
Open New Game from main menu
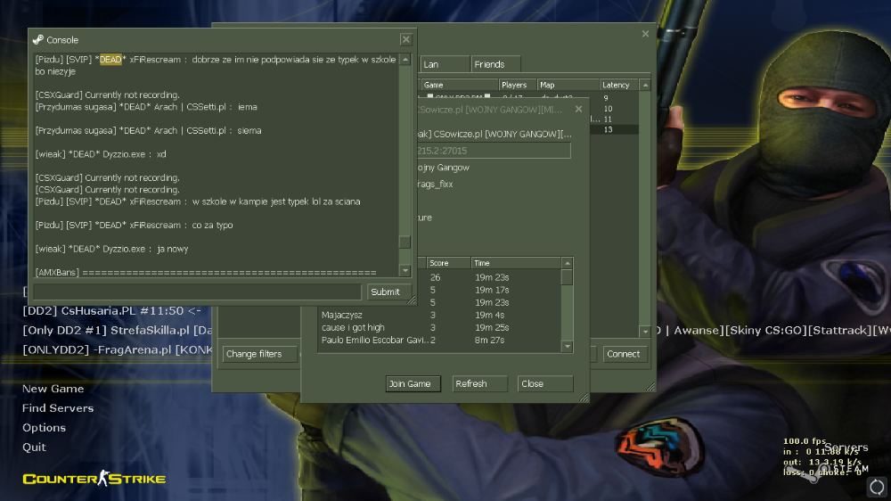(53, 389)
